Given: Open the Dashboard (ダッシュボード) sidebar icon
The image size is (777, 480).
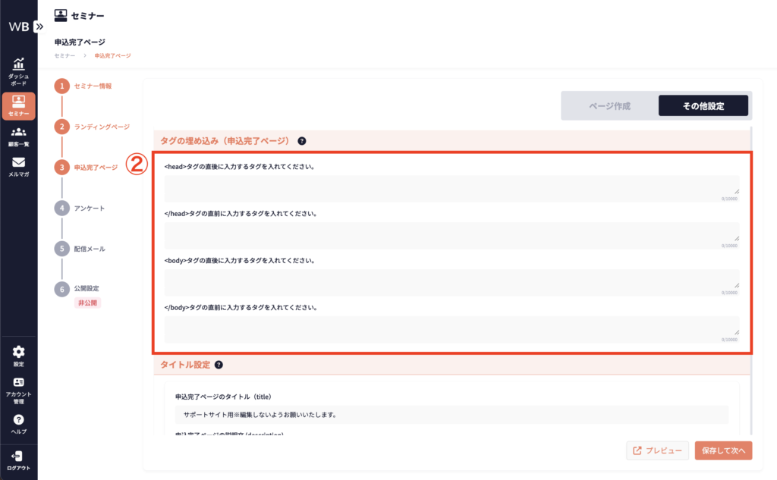Looking at the screenshot, I should (18, 71).
